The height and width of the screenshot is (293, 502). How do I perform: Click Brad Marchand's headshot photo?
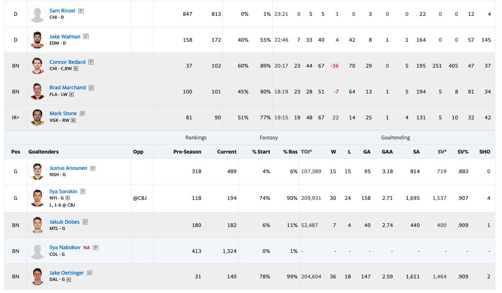[37, 91]
